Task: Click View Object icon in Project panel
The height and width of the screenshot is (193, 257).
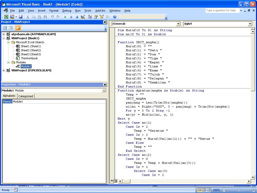Action: point(11,28)
